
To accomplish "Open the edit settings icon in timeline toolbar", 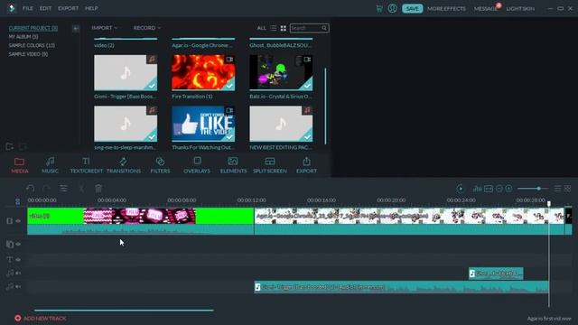I will click(x=63, y=189).
